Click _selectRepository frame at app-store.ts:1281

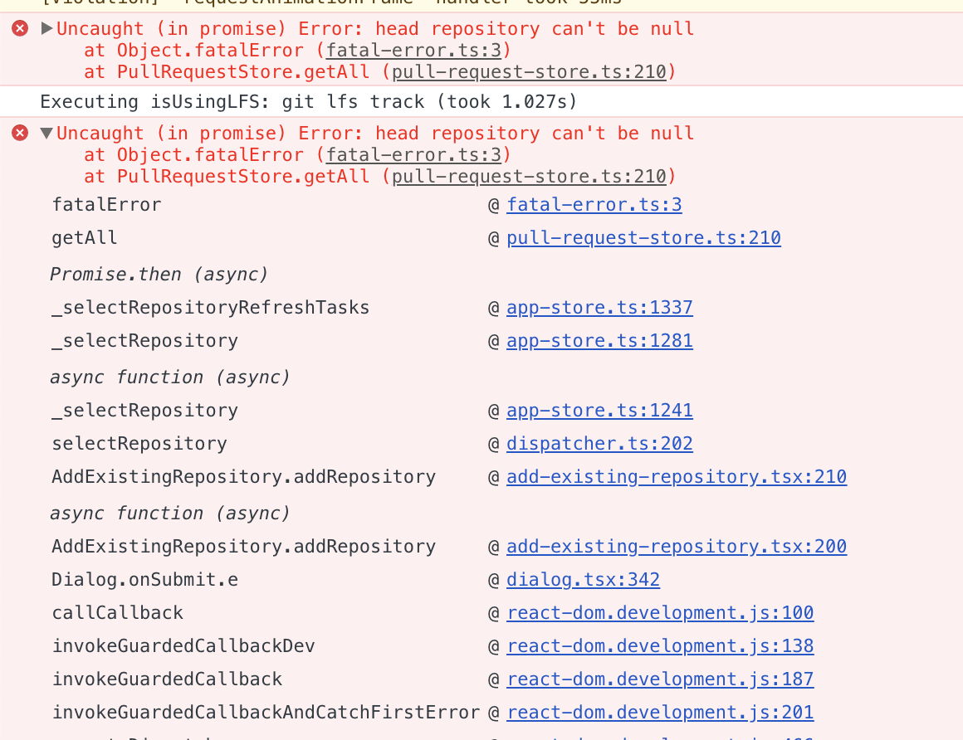click(x=145, y=340)
